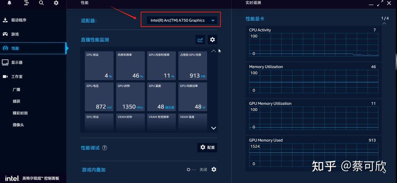Viewport: 397px width, 183px height.
Task: Open 捕获 under 工作室
Action: [16, 101]
